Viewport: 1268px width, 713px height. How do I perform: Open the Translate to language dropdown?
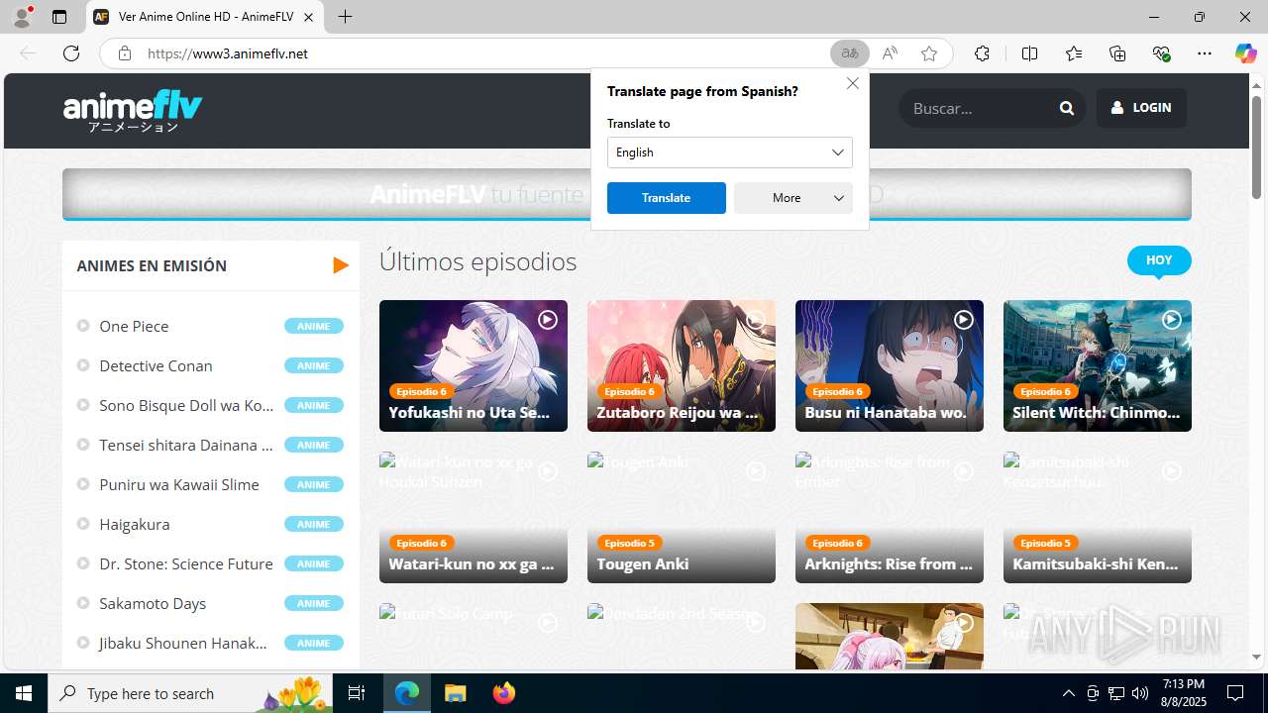coord(729,153)
